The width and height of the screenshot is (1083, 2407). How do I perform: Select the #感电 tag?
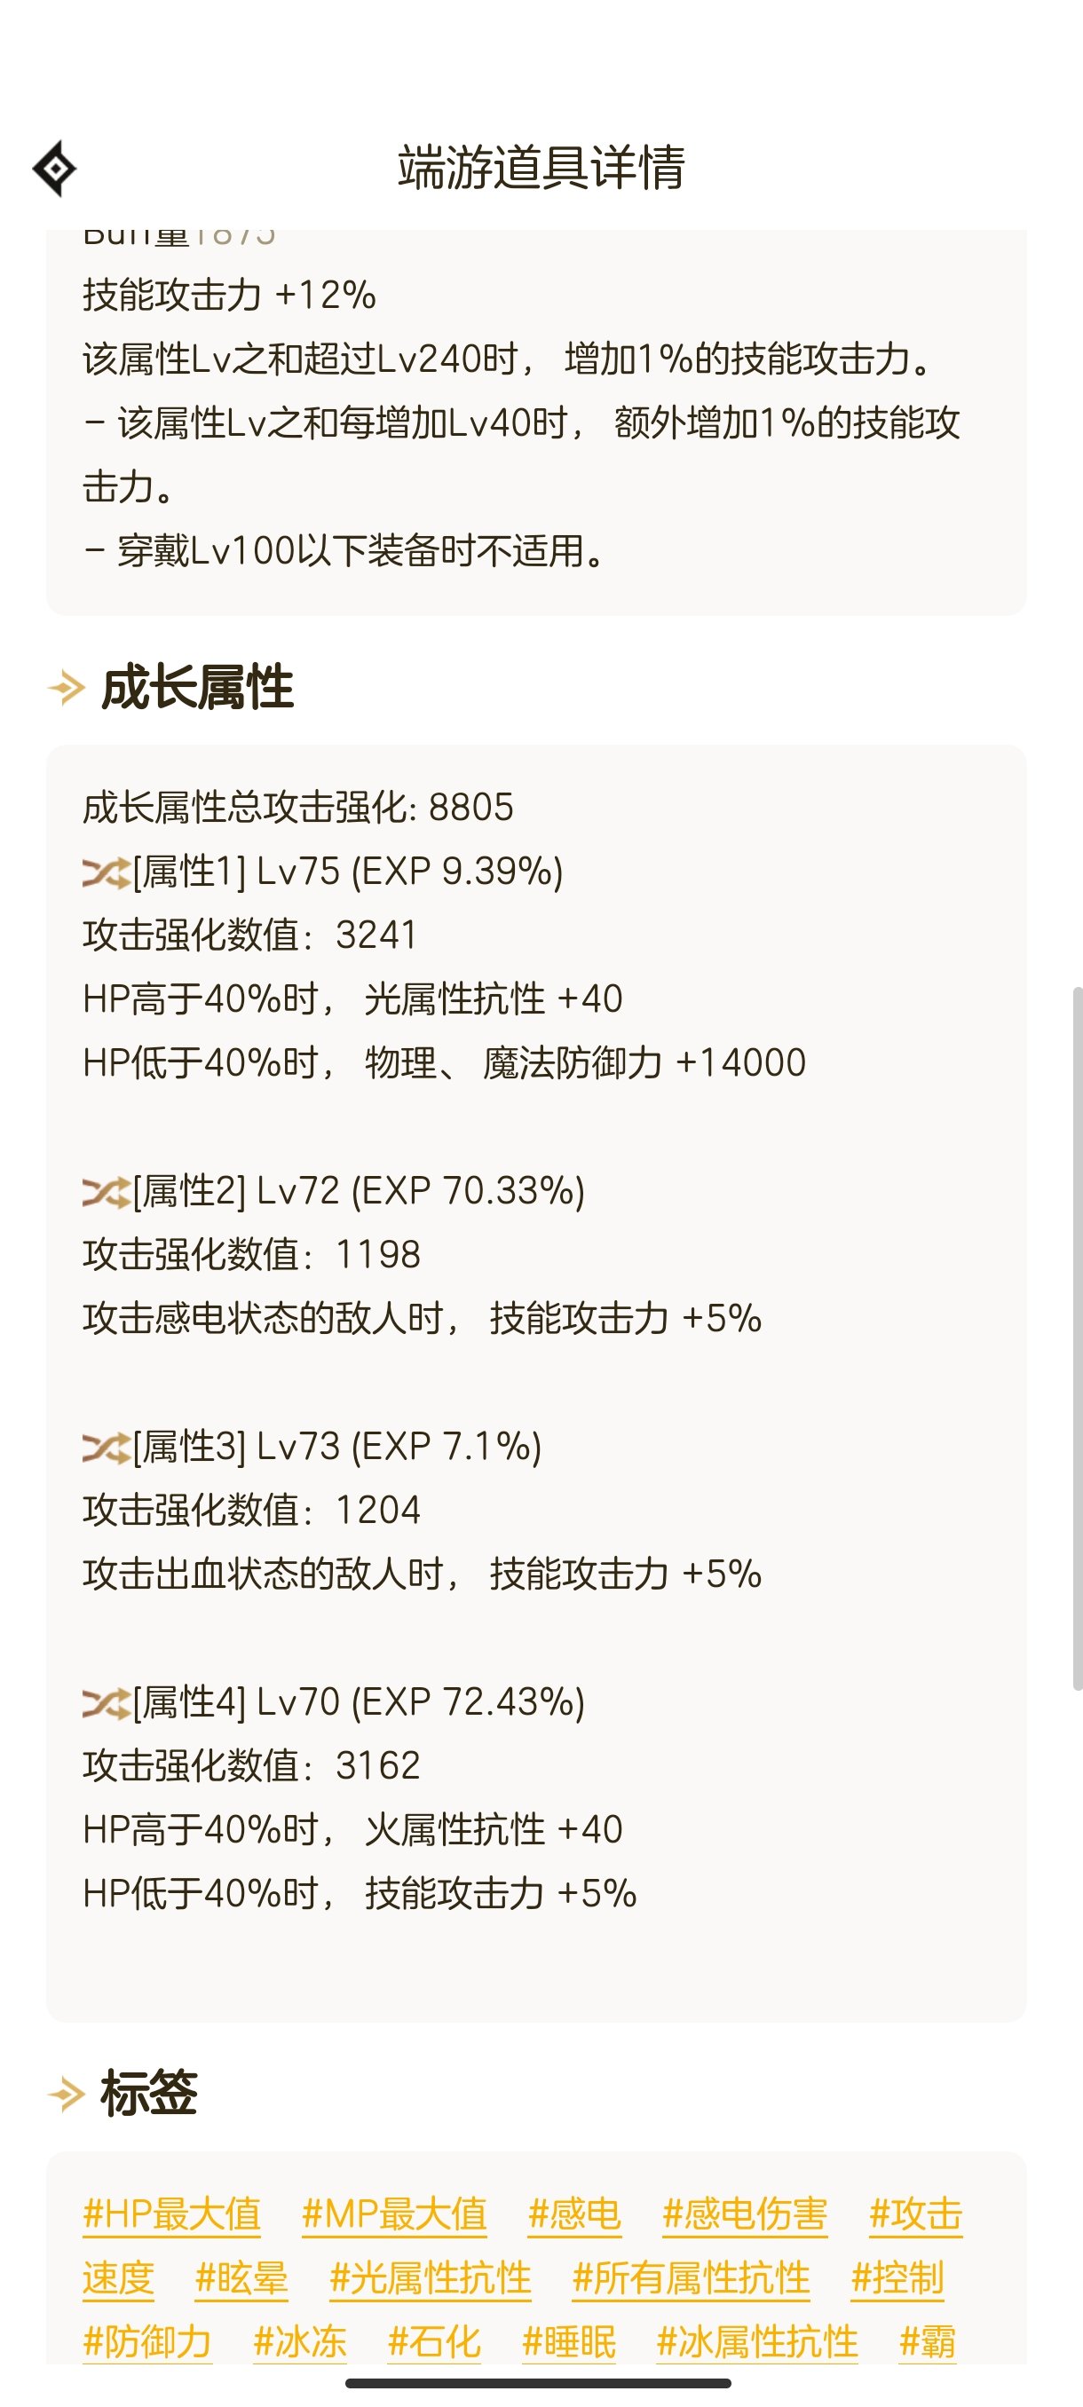pos(574,2214)
